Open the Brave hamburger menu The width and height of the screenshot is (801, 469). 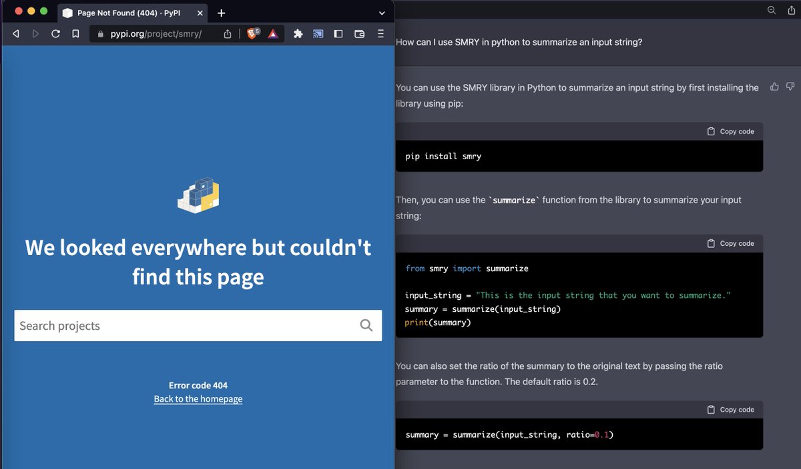[380, 33]
